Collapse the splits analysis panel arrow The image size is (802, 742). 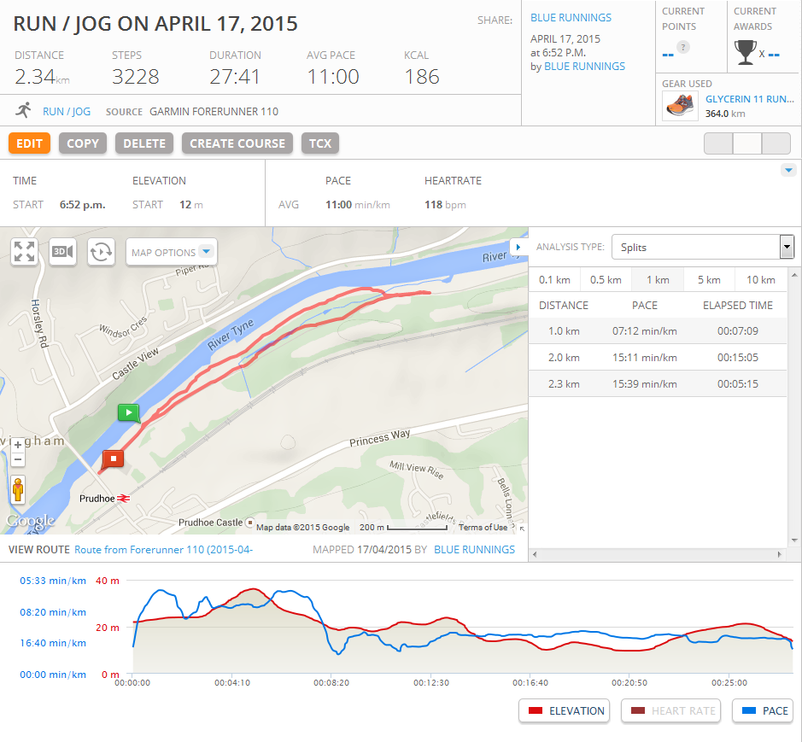pyautogui.click(x=518, y=247)
